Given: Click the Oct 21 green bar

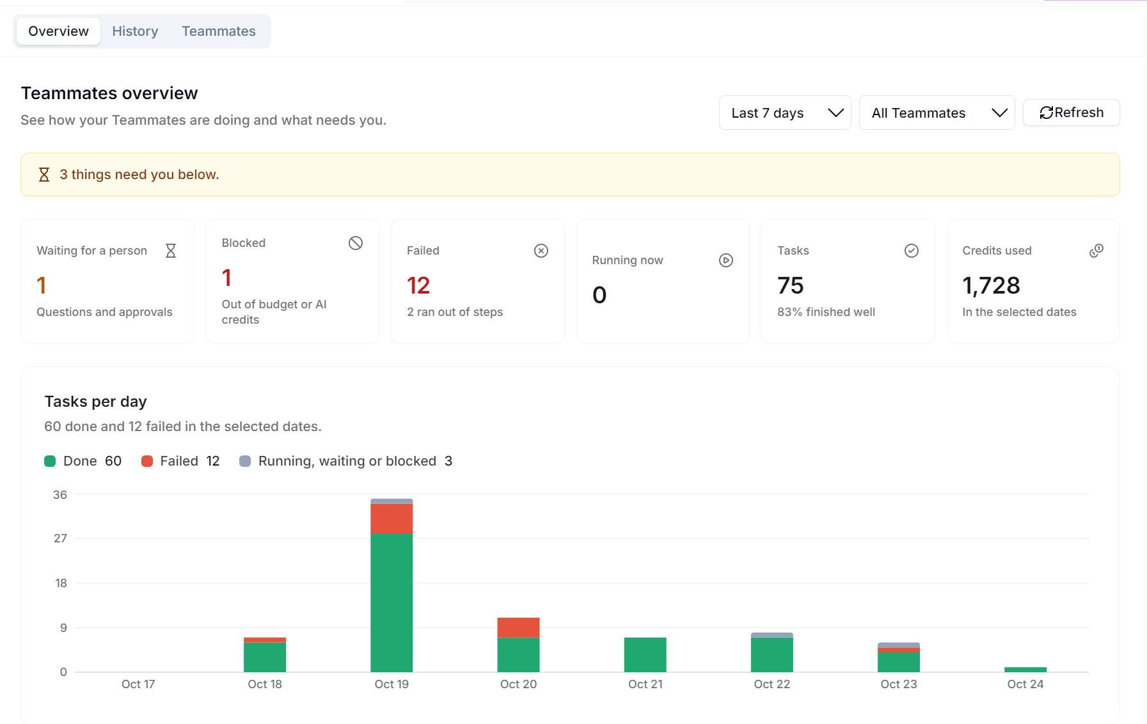Looking at the screenshot, I should click(x=645, y=655).
